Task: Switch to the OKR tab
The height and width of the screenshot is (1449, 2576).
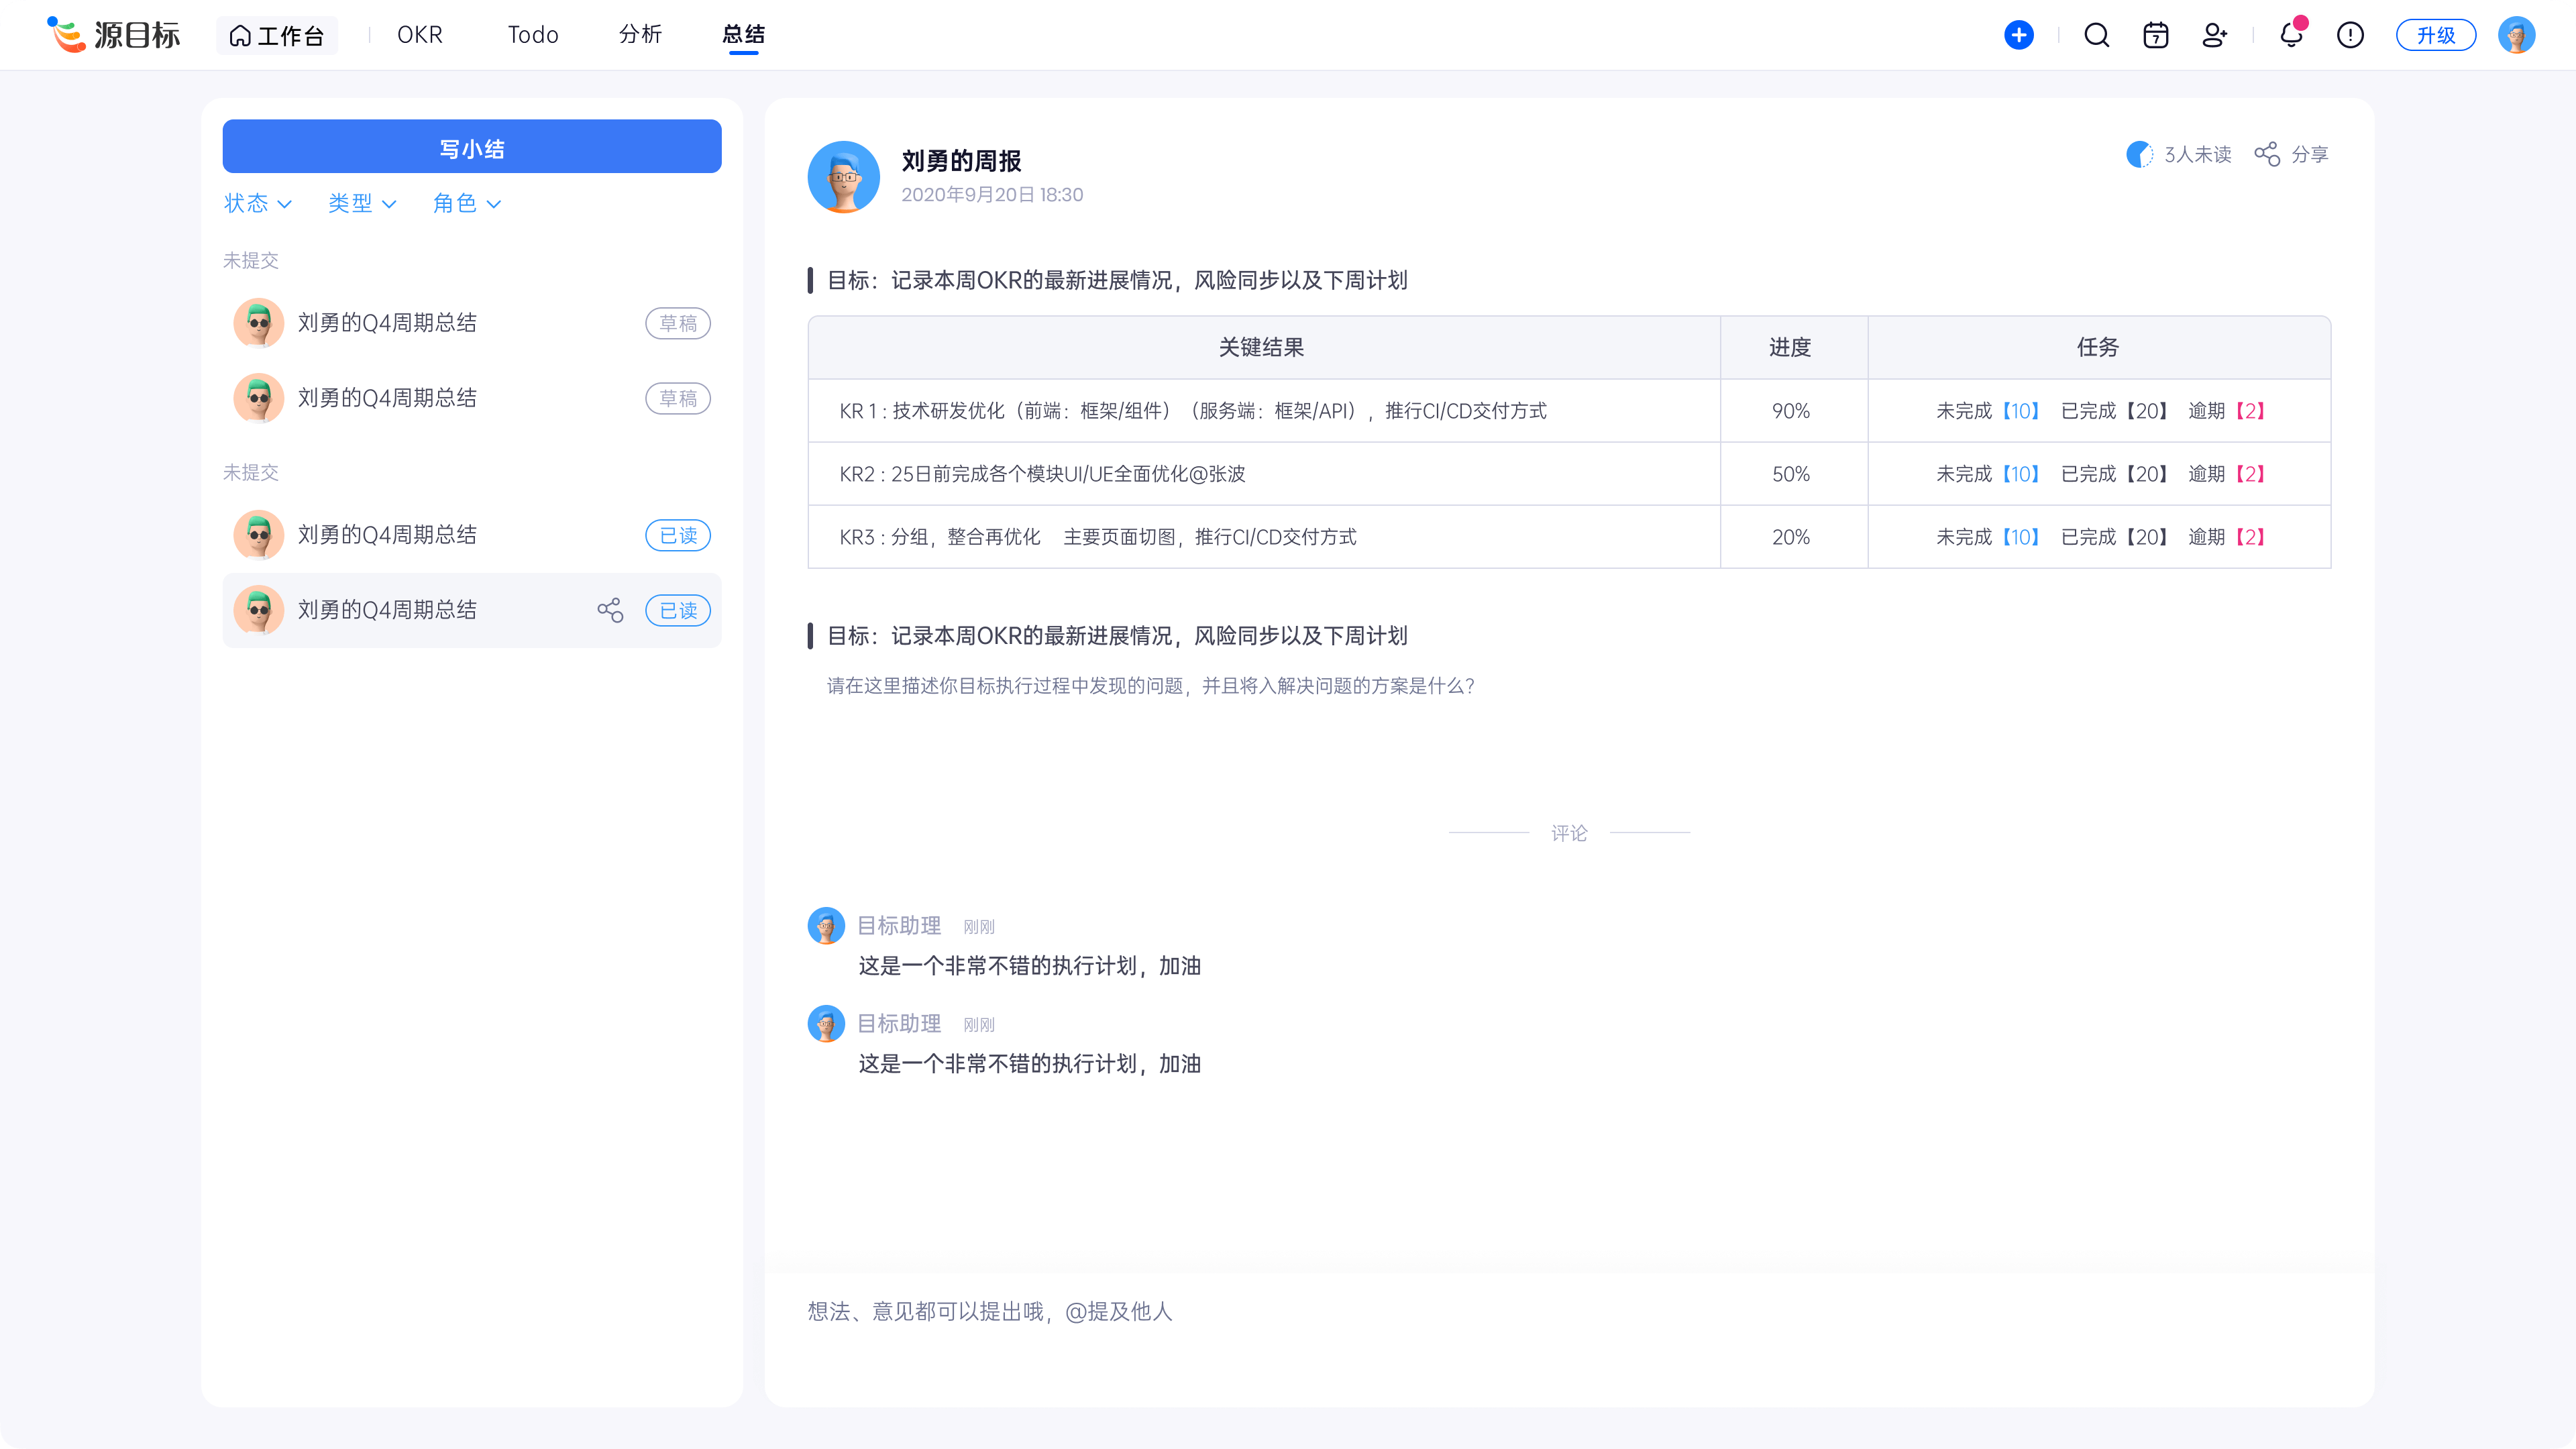Action: click(420, 35)
